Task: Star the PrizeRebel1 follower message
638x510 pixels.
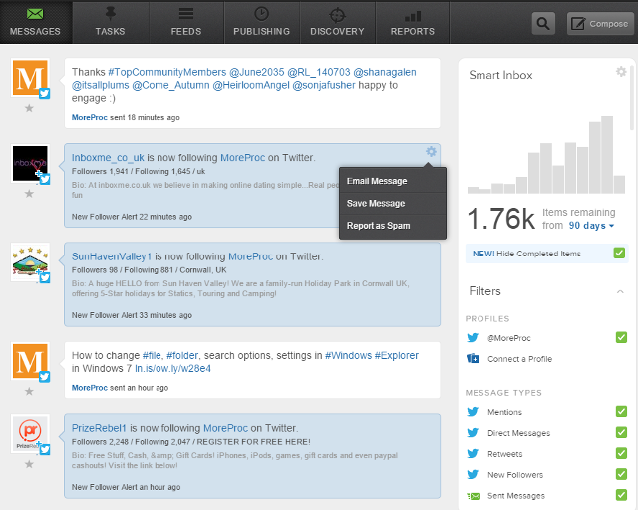Action: pos(29,464)
